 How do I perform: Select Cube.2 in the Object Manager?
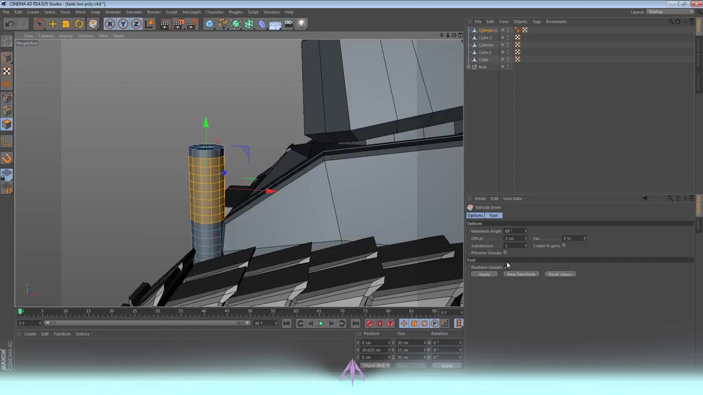tap(485, 37)
